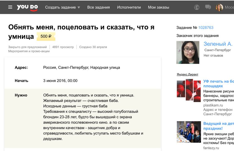Open Мои заказы
The width and height of the screenshot is (234, 151).
point(159,7)
